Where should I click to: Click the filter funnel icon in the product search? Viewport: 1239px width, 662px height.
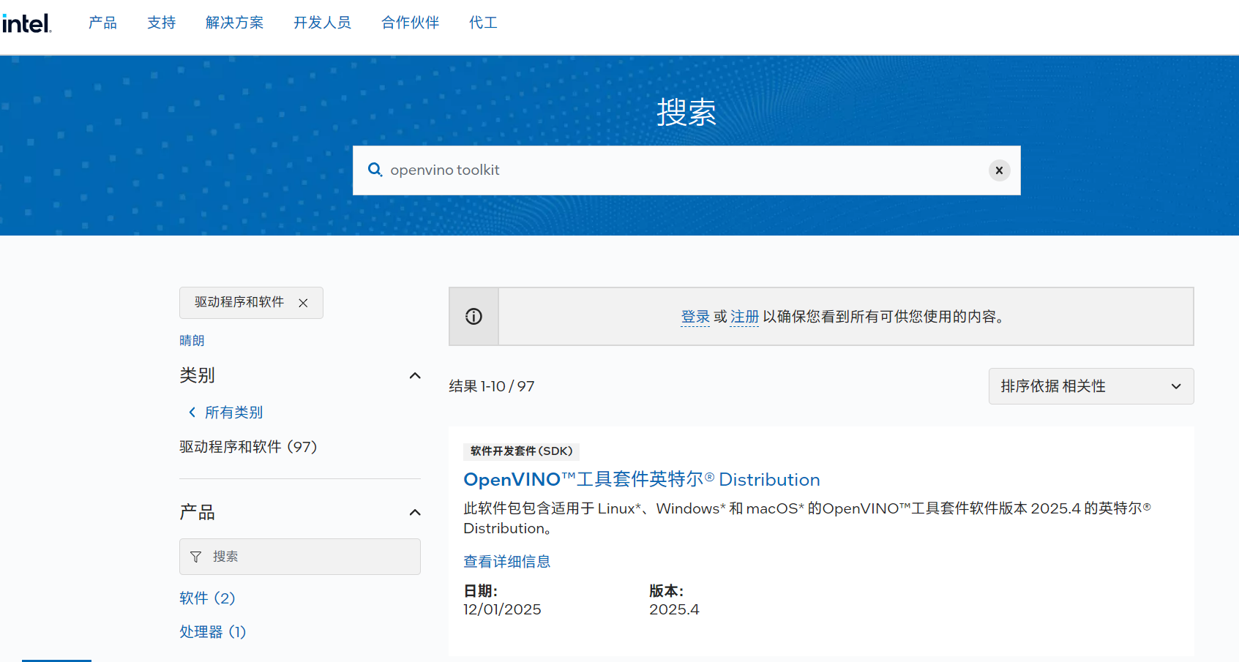click(195, 557)
